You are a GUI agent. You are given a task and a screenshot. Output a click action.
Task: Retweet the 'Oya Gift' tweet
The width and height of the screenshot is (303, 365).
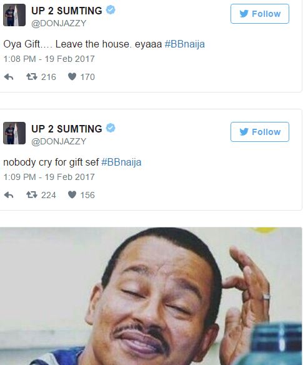32,77
